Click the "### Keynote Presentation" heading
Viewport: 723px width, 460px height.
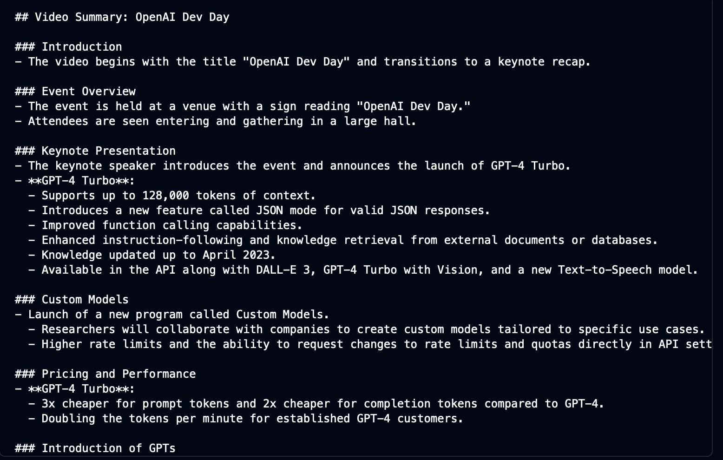(x=95, y=151)
